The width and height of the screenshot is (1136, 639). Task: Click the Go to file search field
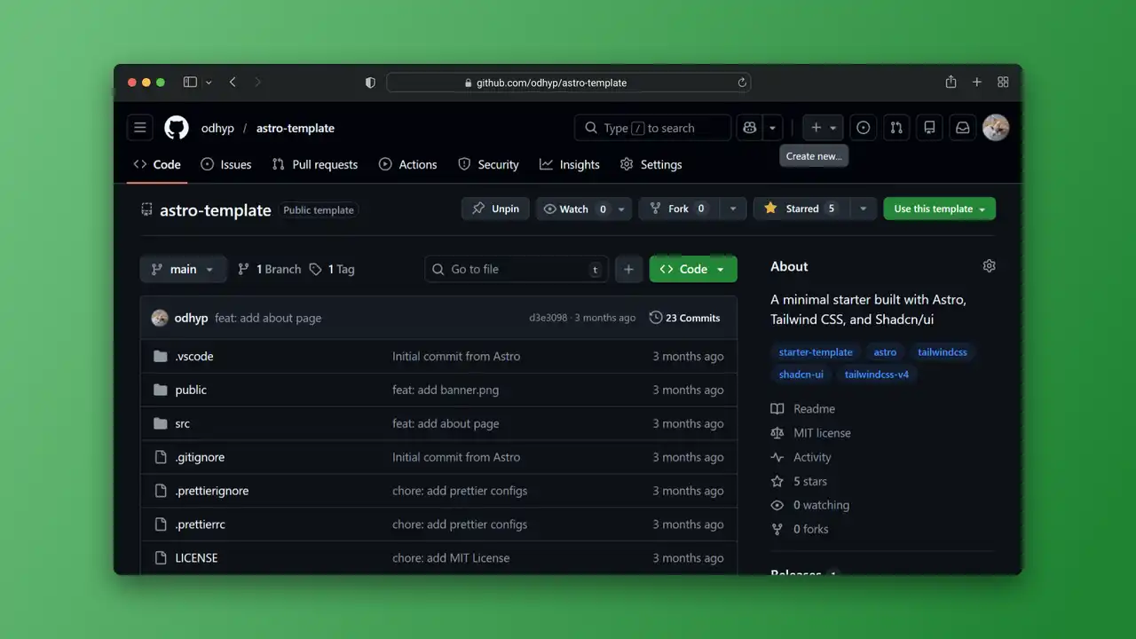point(517,269)
